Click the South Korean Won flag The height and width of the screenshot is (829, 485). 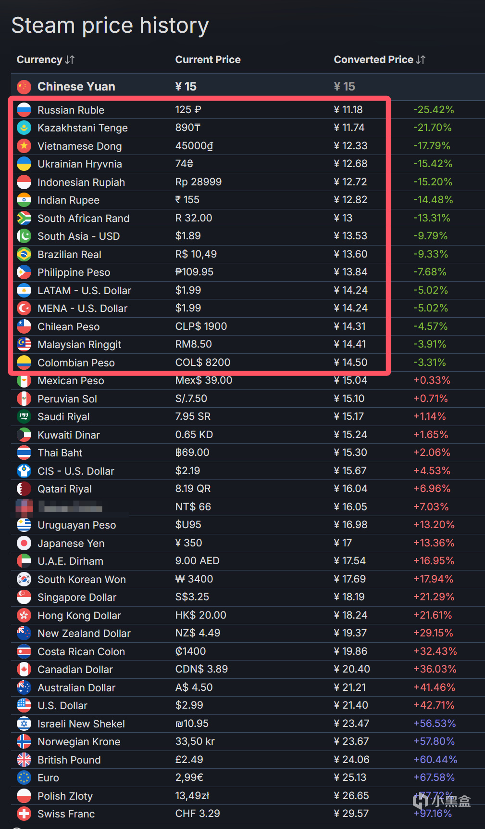tap(24, 579)
